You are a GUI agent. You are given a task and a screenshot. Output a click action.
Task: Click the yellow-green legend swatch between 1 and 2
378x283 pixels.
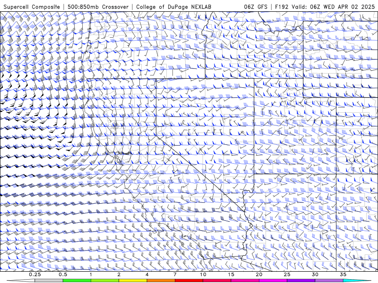(104, 281)
